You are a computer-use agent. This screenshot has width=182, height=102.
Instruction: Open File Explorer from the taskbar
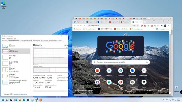[x=20, y=100]
